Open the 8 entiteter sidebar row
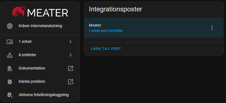 [40, 55]
